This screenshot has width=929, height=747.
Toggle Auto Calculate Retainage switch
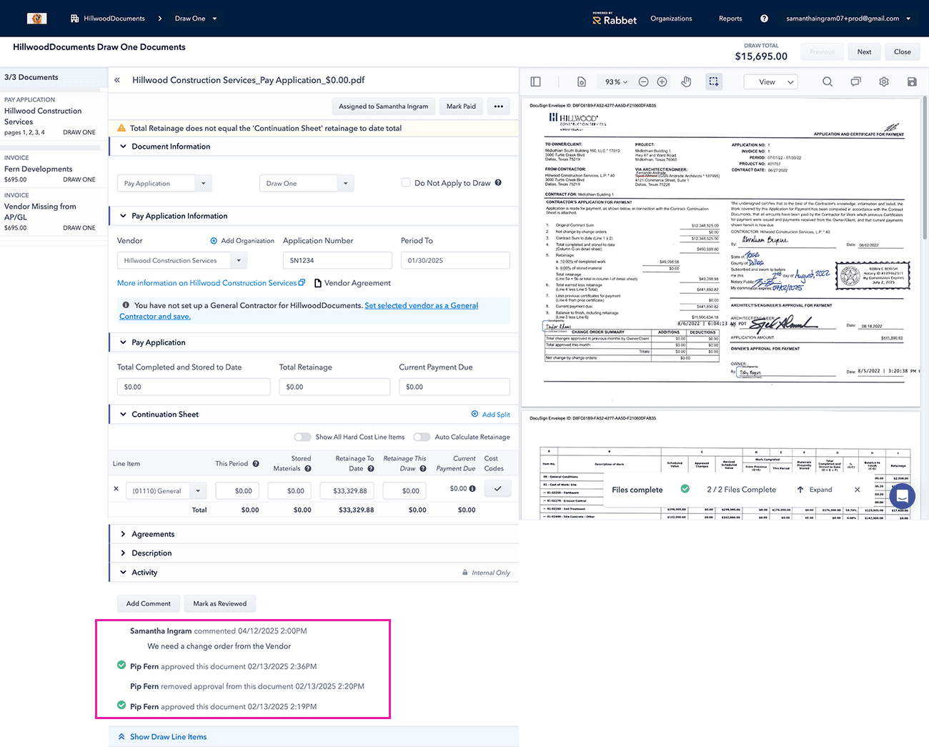pyautogui.click(x=422, y=437)
